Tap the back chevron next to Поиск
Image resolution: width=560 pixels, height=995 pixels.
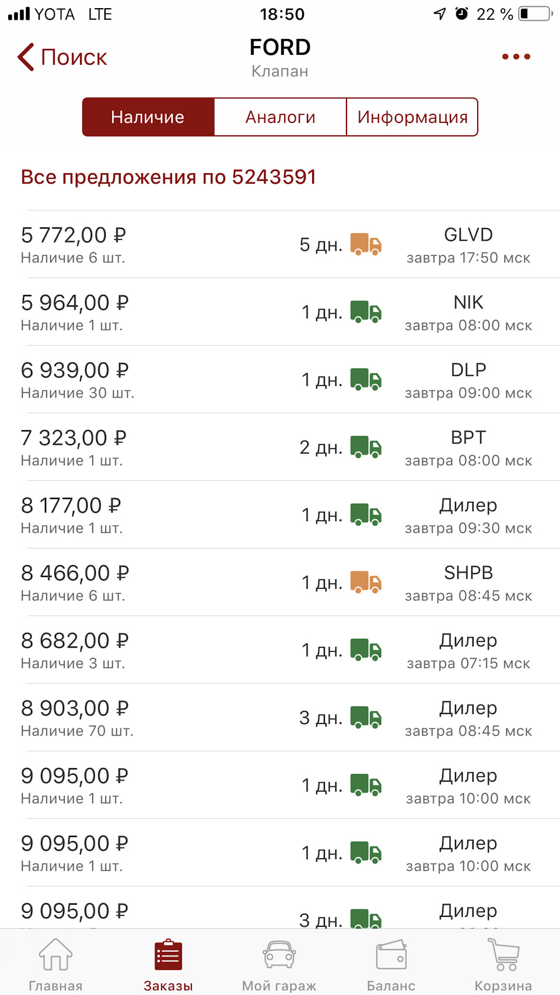click(26, 57)
